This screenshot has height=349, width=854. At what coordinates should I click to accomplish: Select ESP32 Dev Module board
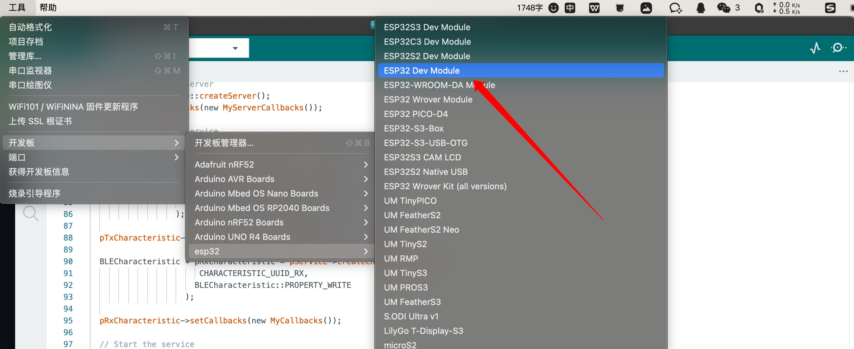point(521,71)
